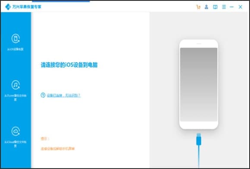Close the application window
The width and height of the screenshot is (250, 169).
pos(240,7)
